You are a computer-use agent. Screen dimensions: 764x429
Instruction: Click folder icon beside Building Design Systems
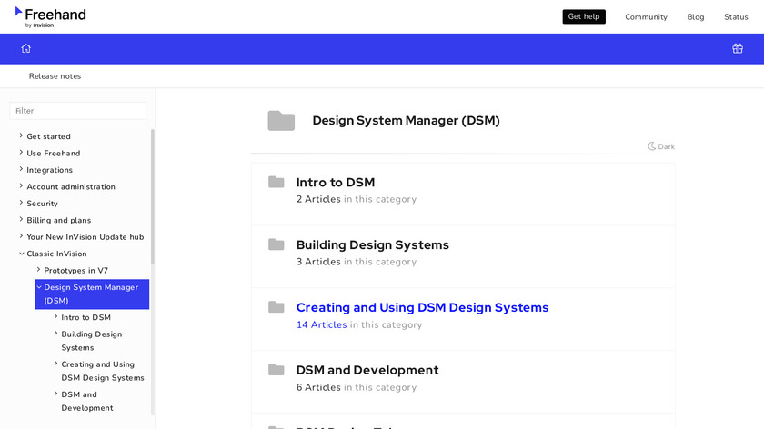[x=276, y=245]
